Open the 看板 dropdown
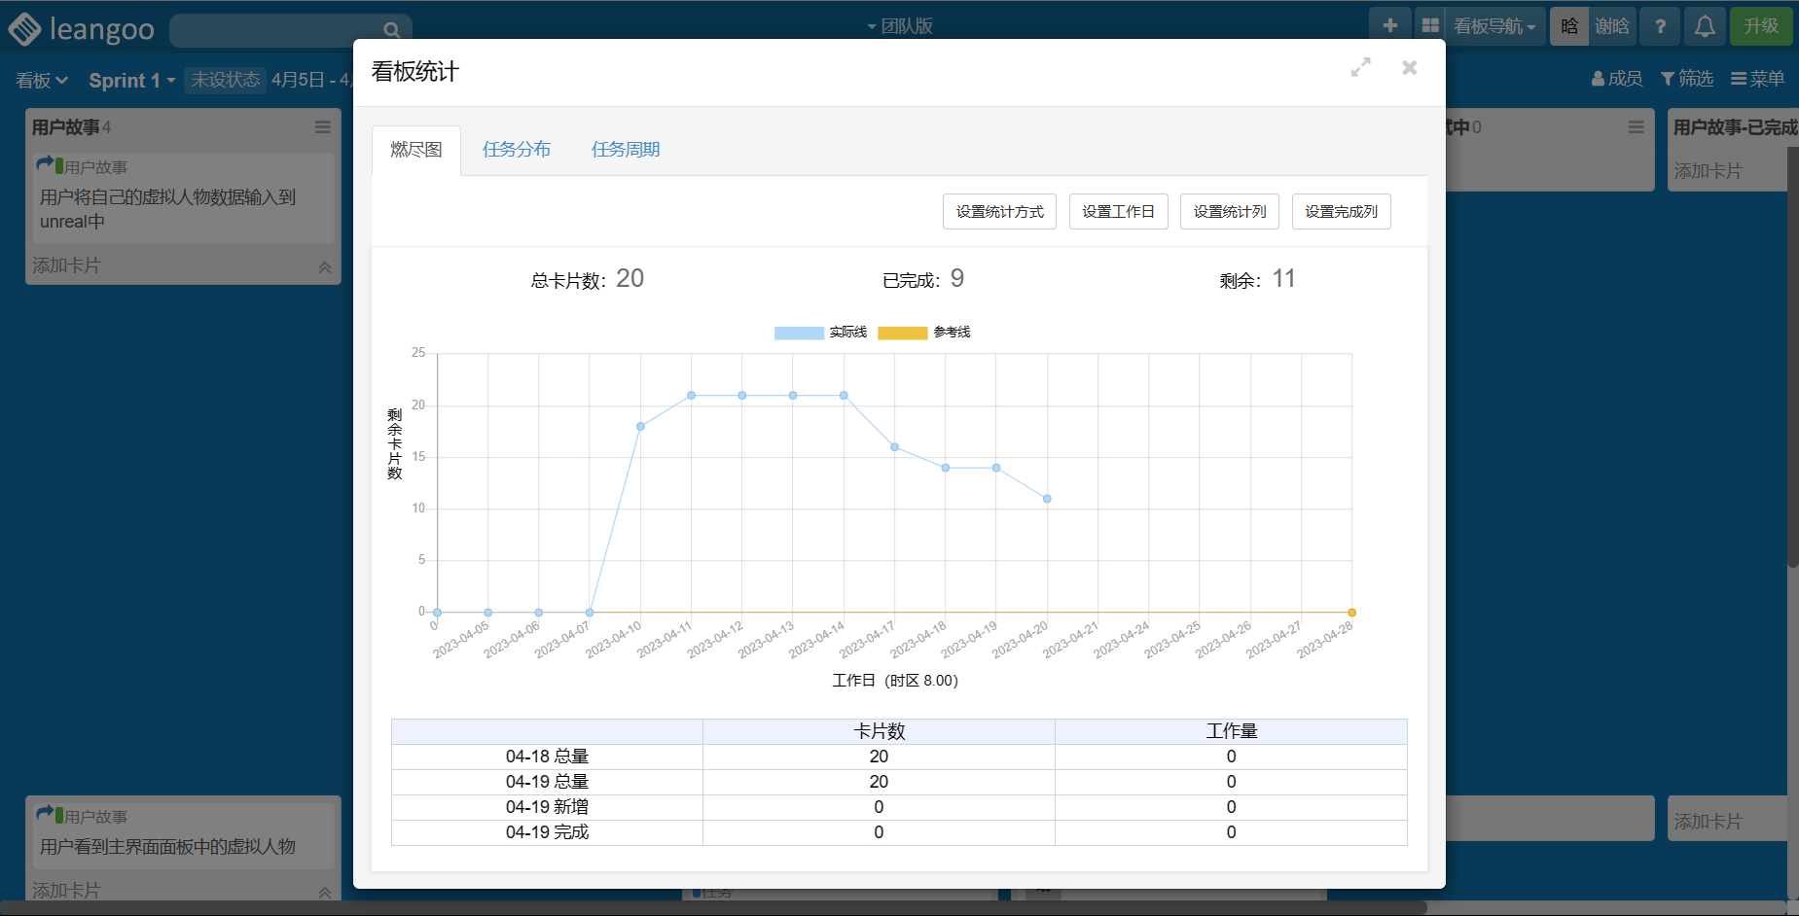Image resolution: width=1799 pixels, height=916 pixels. pyautogui.click(x=42, y=81)
